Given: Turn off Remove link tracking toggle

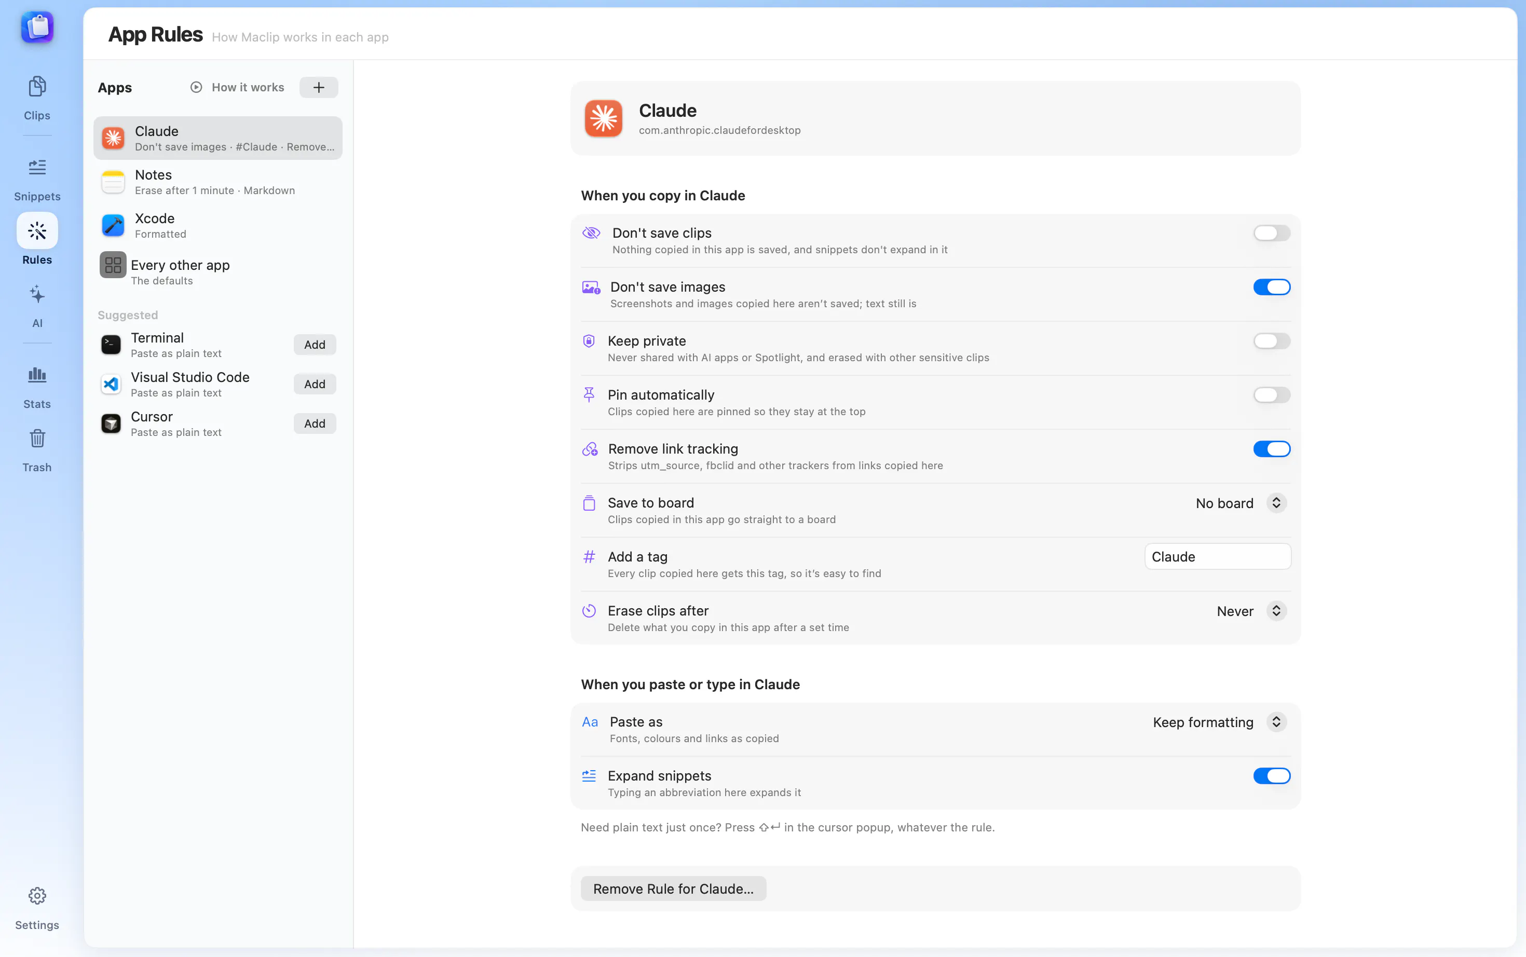Looking at the screenshot, I should tap(1272, 449).
